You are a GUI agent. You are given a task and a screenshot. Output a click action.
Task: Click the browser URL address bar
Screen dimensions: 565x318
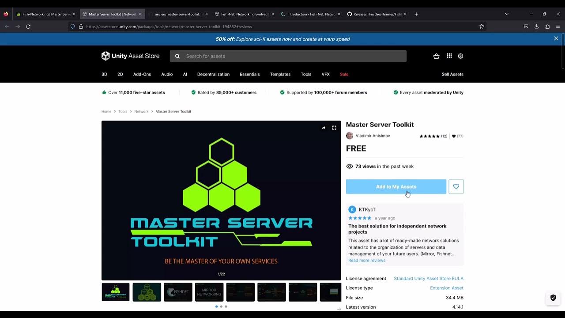point(278,26)
